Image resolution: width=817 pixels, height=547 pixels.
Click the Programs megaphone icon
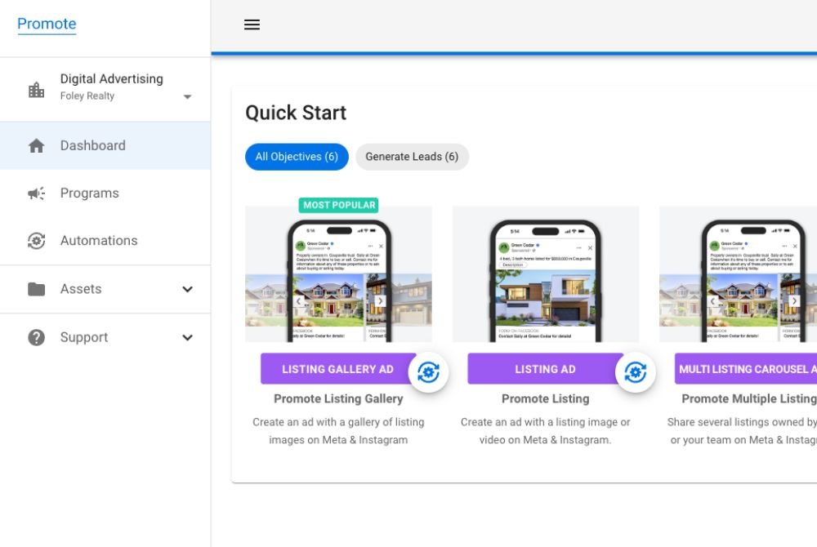(x=36, y=193)
